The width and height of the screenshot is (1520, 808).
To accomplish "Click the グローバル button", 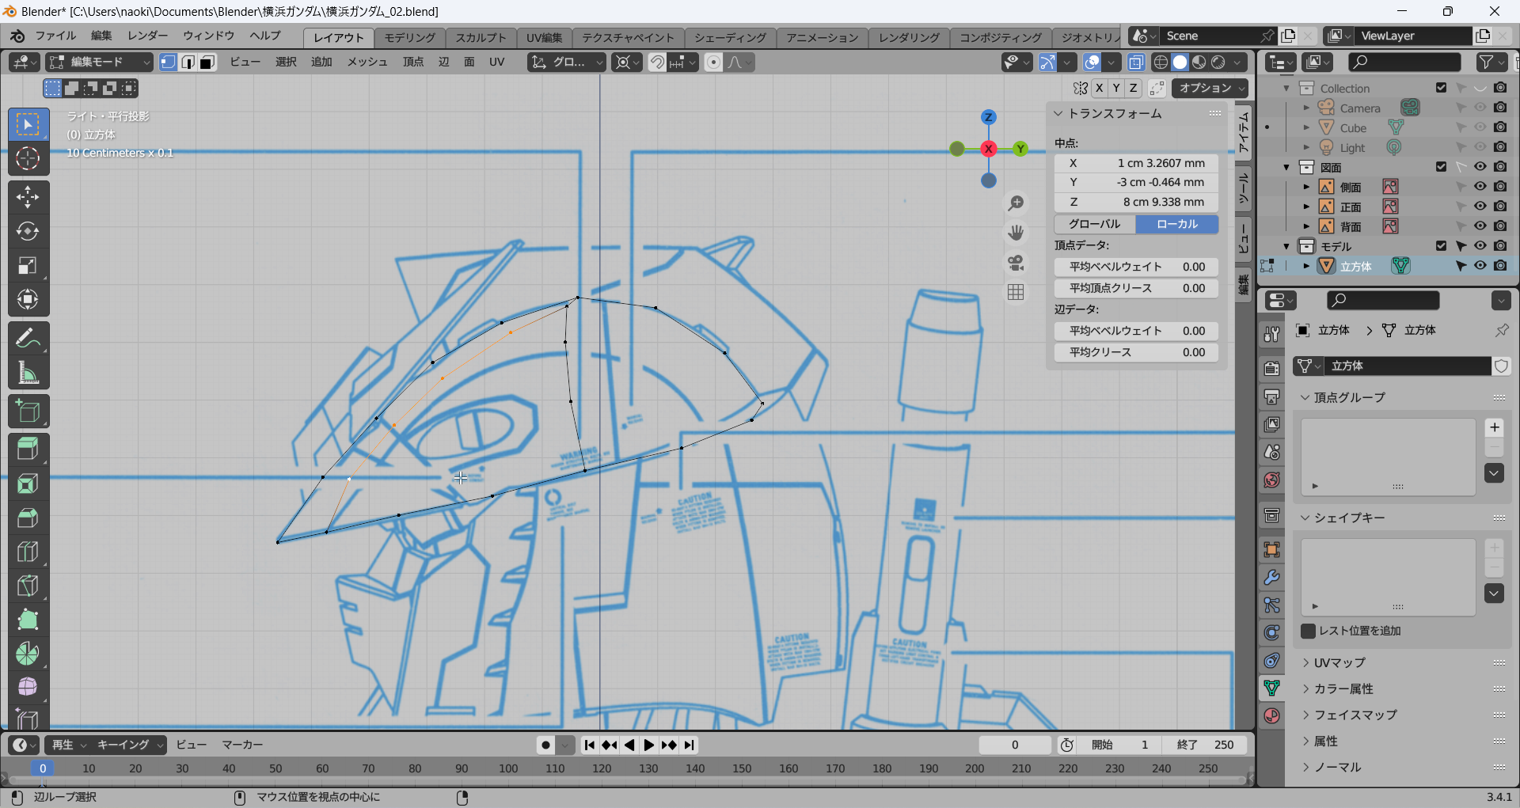I will (1095, 224).
